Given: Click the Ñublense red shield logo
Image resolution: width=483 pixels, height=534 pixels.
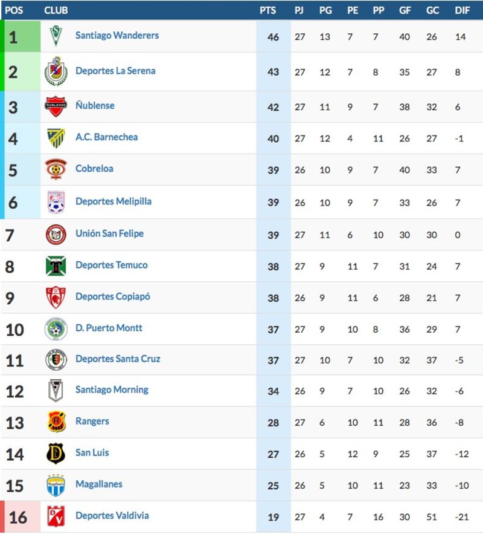Looking at the screenshot, I should 56,106.
